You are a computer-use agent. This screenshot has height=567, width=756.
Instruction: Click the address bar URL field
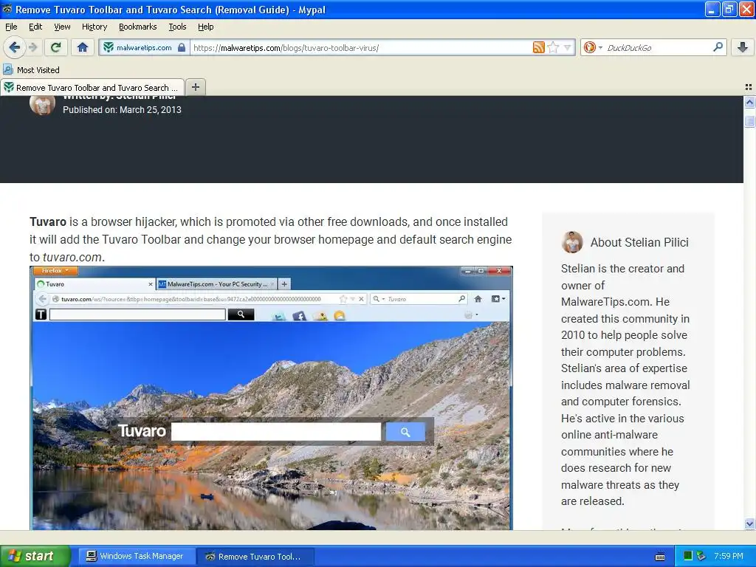360,48
